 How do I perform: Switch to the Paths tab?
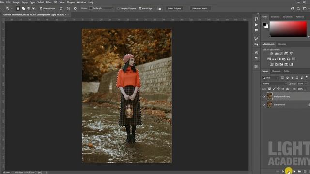286,71
